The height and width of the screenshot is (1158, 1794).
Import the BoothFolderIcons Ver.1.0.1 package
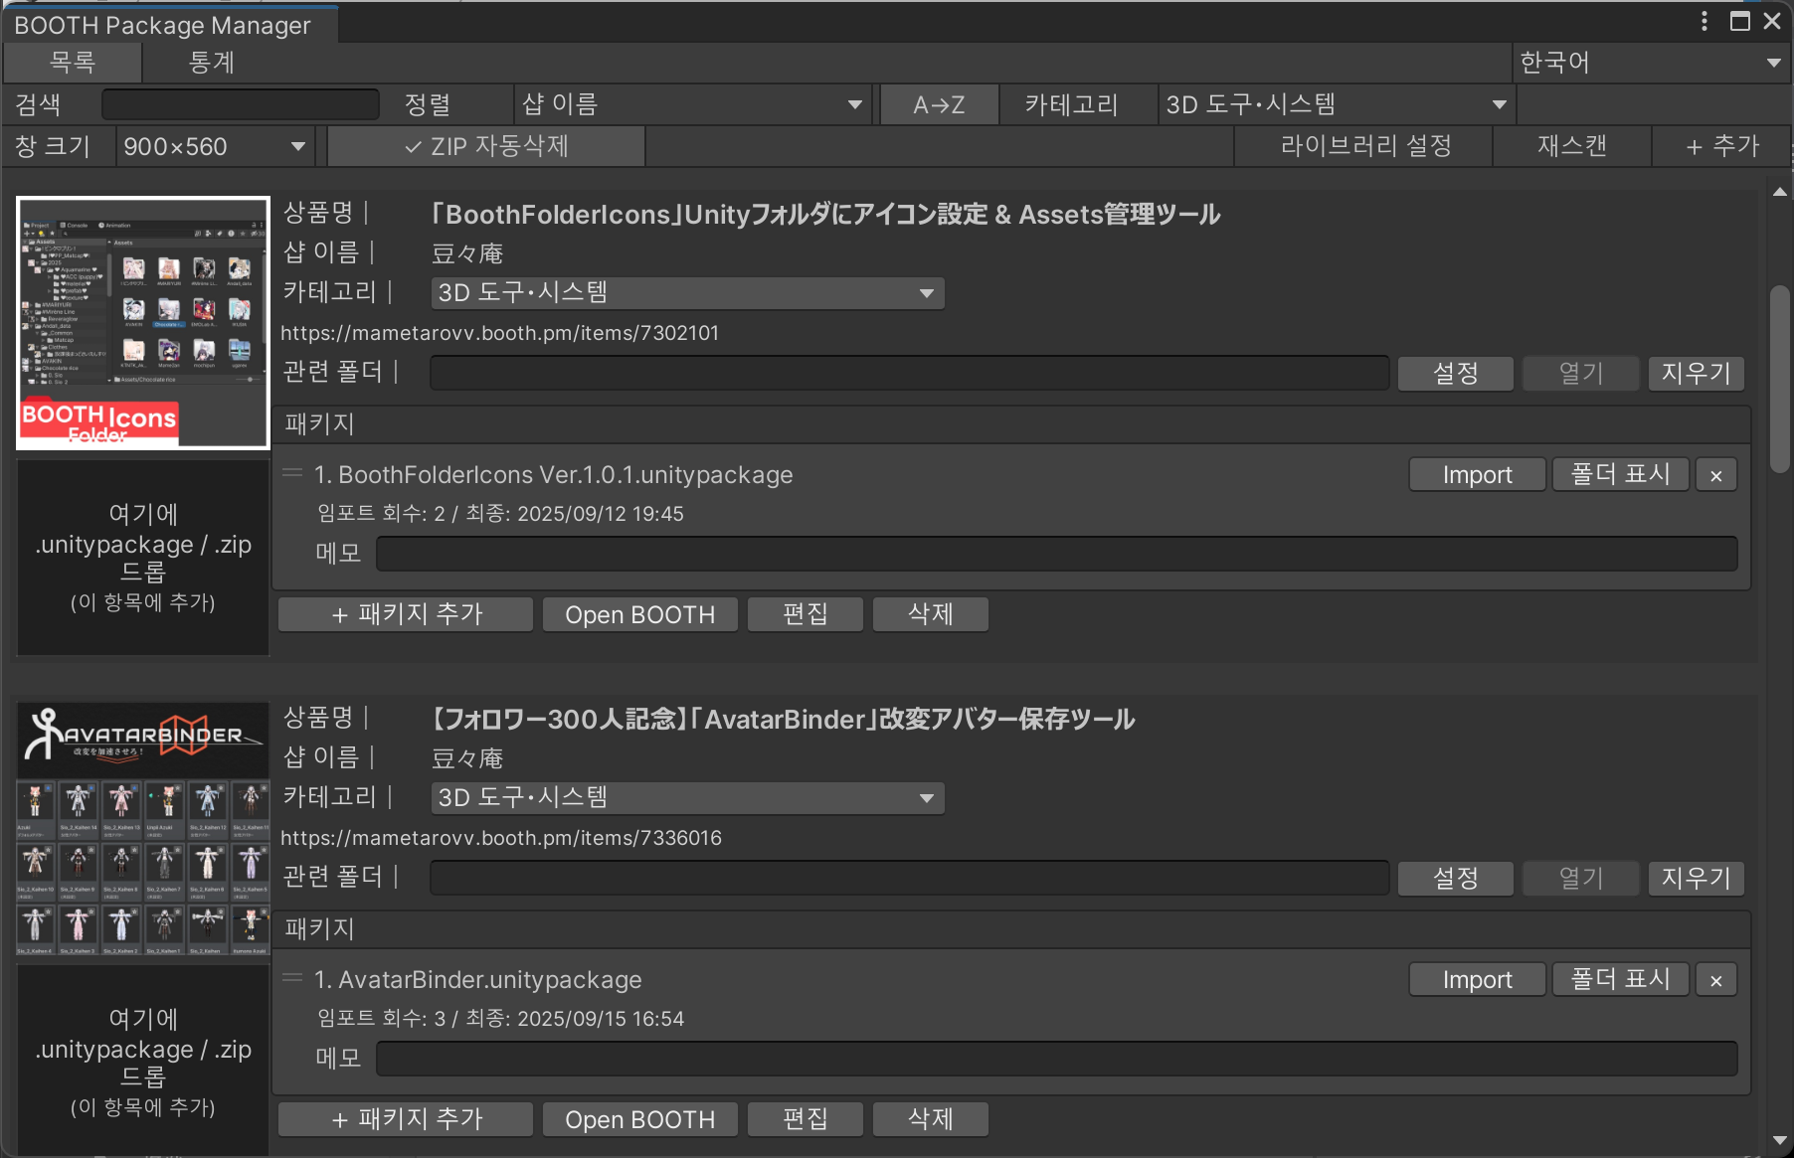tap(1476, 474)
